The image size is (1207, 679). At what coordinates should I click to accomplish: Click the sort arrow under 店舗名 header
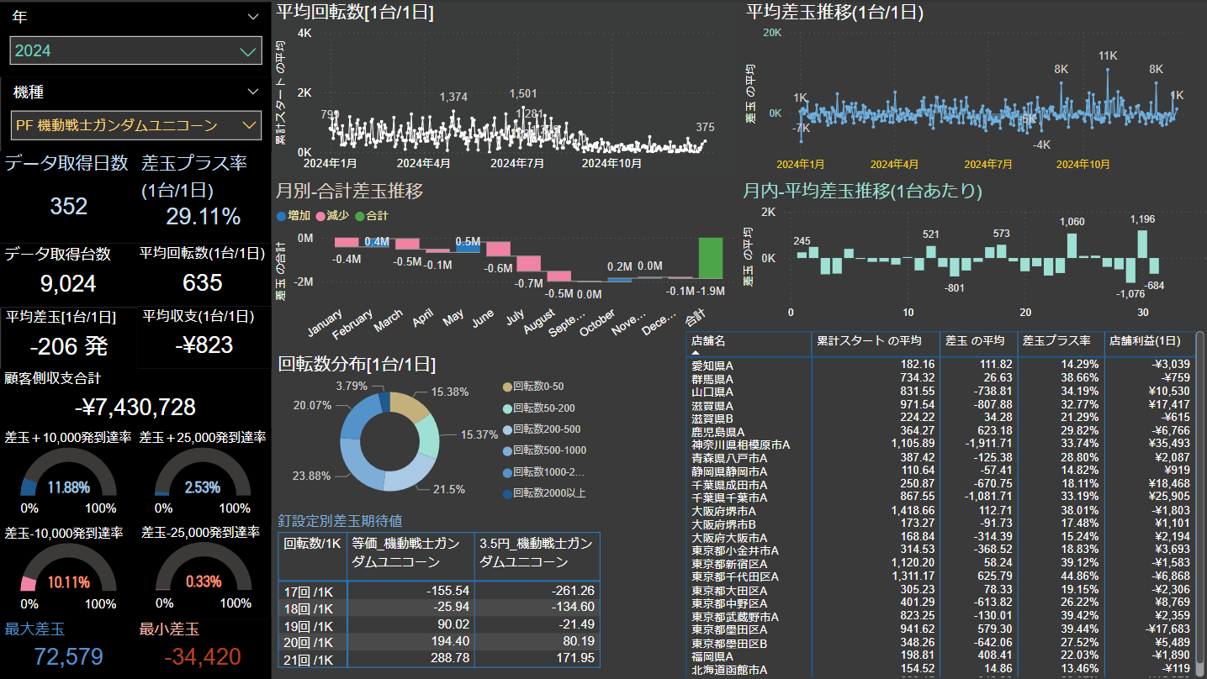click(x=696, y=353)
